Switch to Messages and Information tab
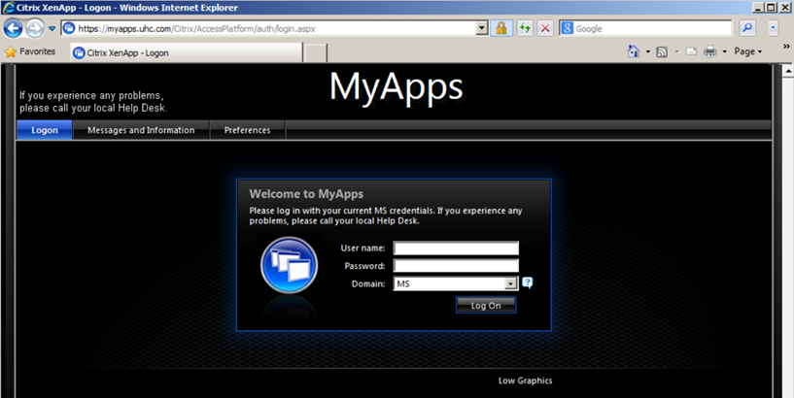 141,130
